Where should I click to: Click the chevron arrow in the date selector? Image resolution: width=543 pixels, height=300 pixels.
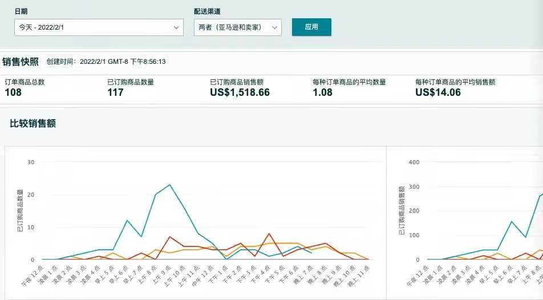click(176, 27)
